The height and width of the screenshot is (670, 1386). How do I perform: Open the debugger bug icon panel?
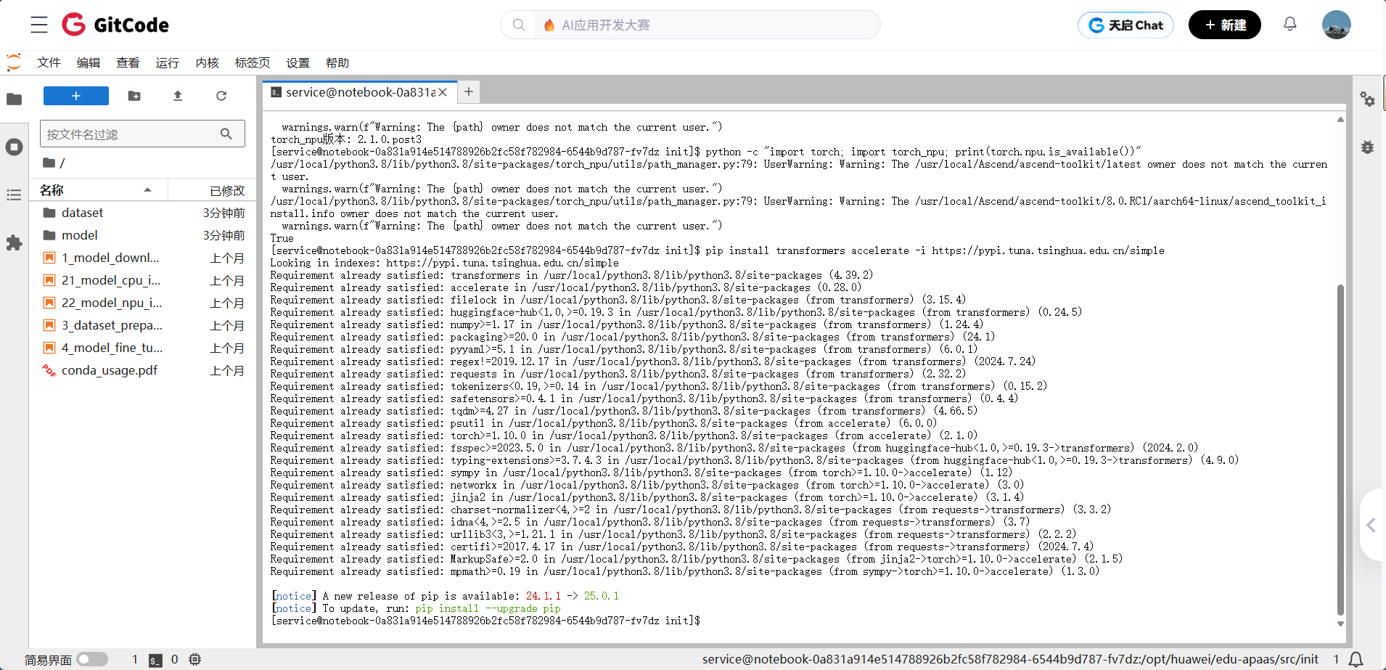click(x=1367, y=147)
